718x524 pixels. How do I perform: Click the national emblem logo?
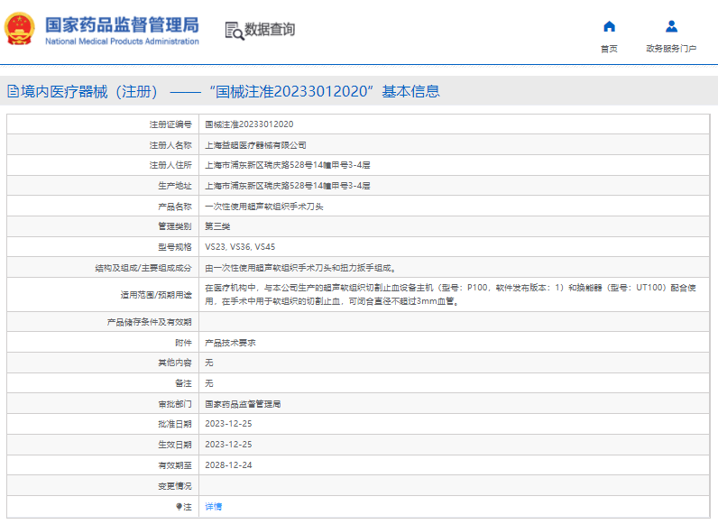[19, 29]
